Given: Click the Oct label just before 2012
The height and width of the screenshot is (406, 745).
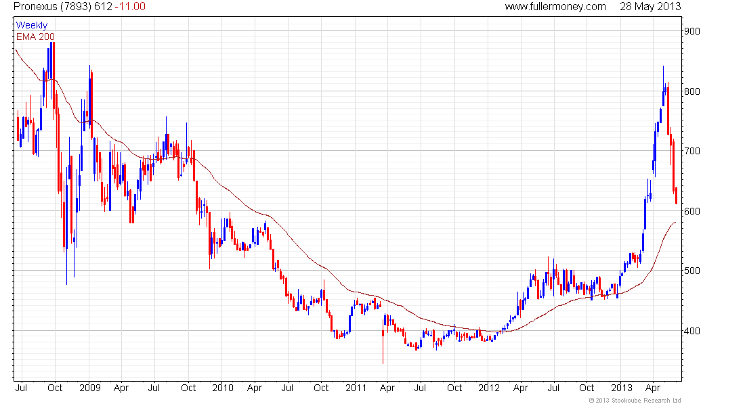Looking at the screenshot, I should (454, 388).
